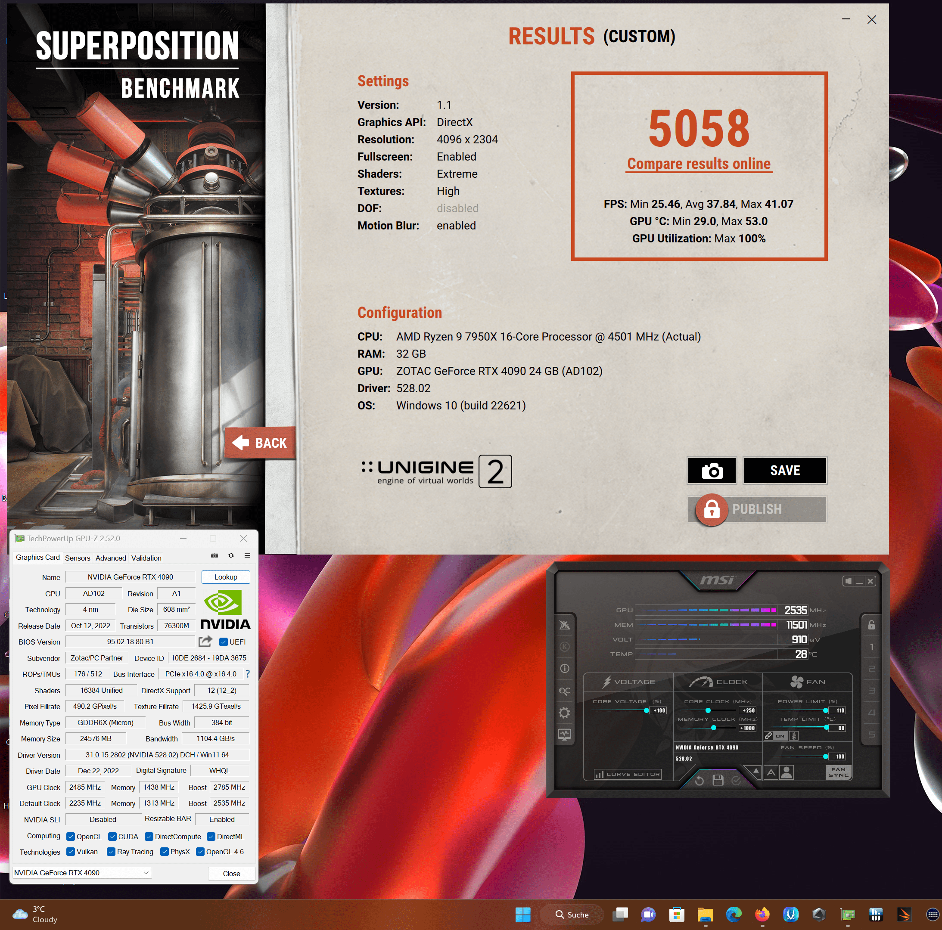This screenshot has height=930, width=942.
Task: Toggle the PhysX checkbox
Action: pos(164,852)
